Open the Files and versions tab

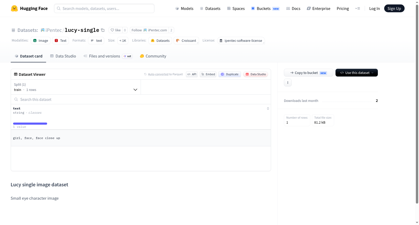(x=108, y=56)
